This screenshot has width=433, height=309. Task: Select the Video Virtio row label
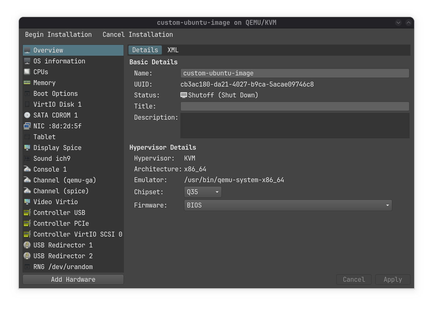point(56,202)
